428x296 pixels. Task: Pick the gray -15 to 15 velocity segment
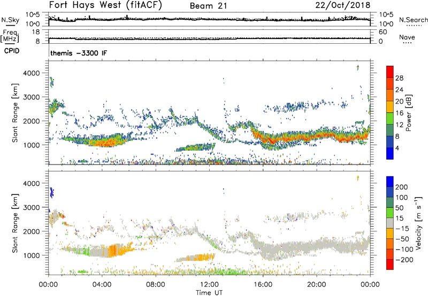click(x=390, y=223)
